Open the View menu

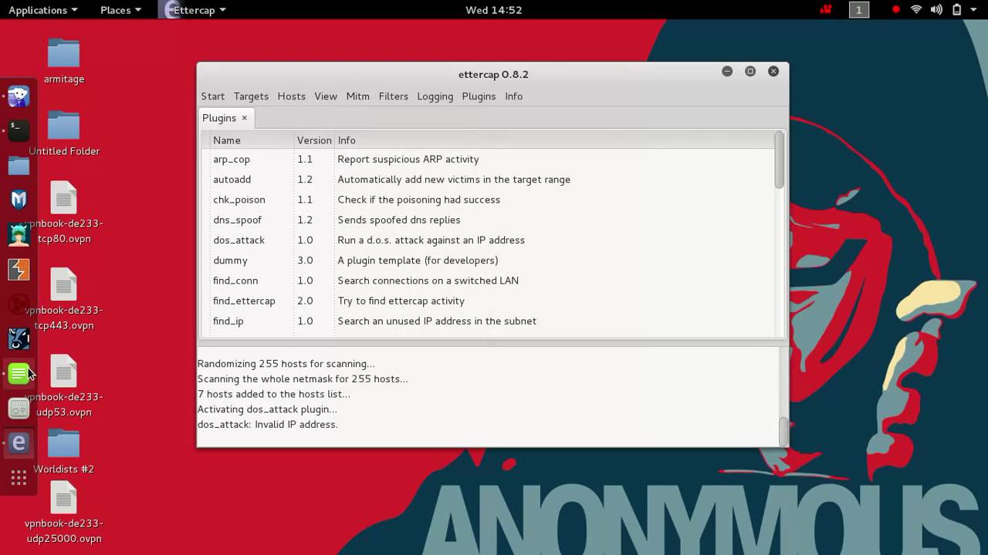coord(326,96)
